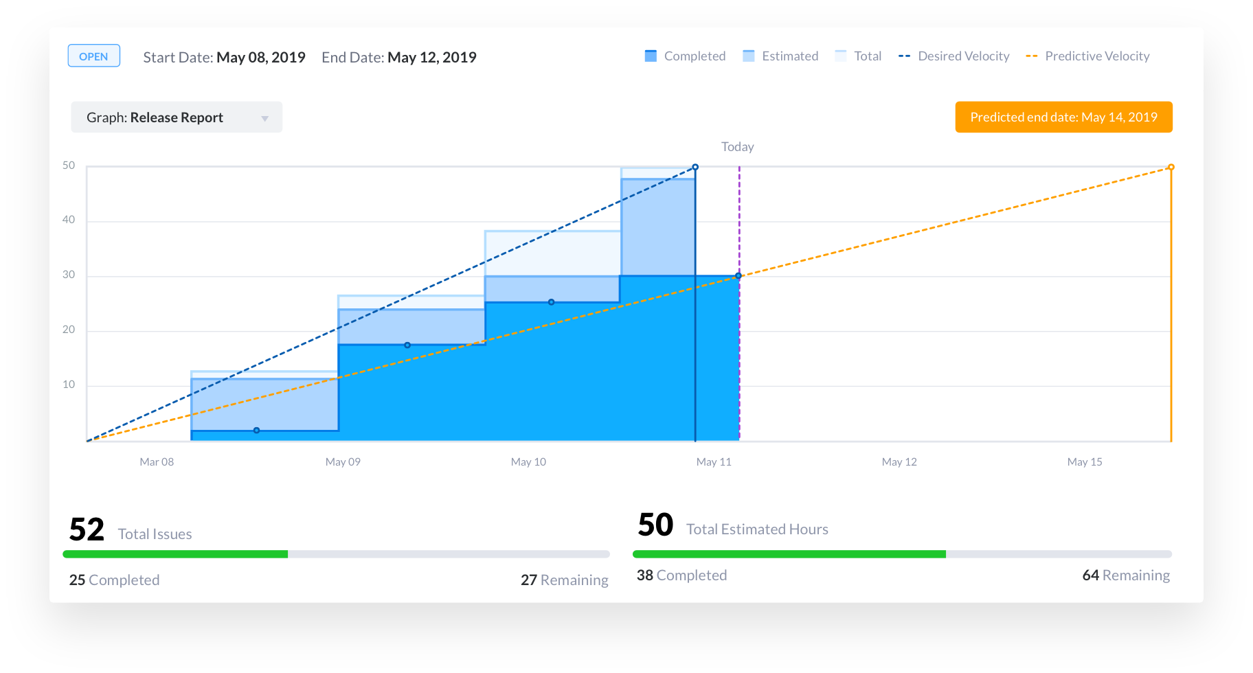This screenshot has height=673, width=1253.
Task: Click the OPEN status badge
Action: click(x=94, y=56)
